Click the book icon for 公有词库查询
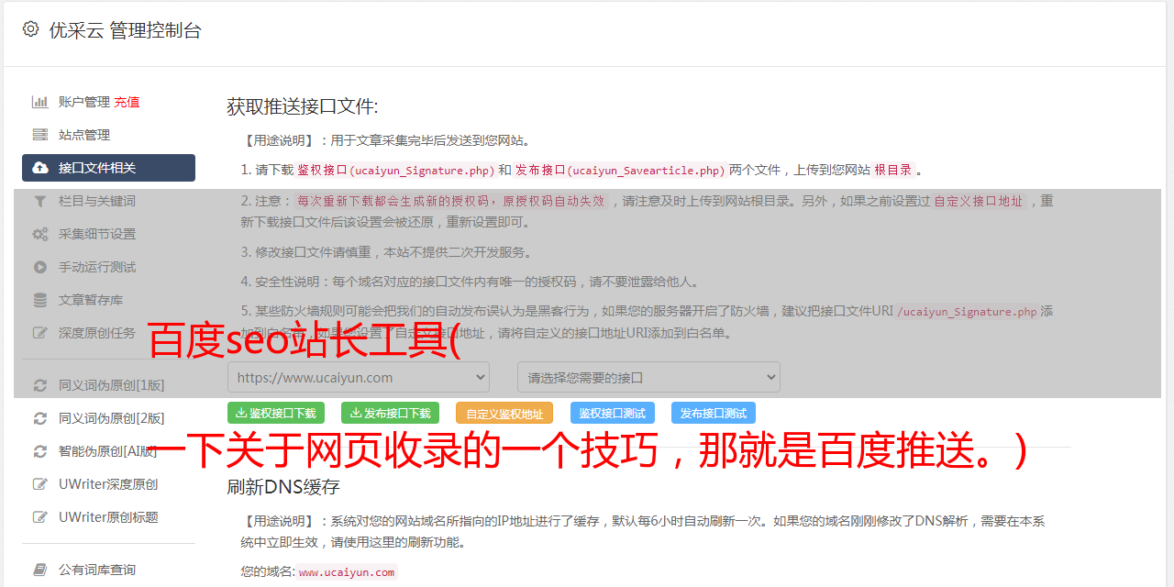The width and height of the screenshot is (1174, 587). [40, 570]
